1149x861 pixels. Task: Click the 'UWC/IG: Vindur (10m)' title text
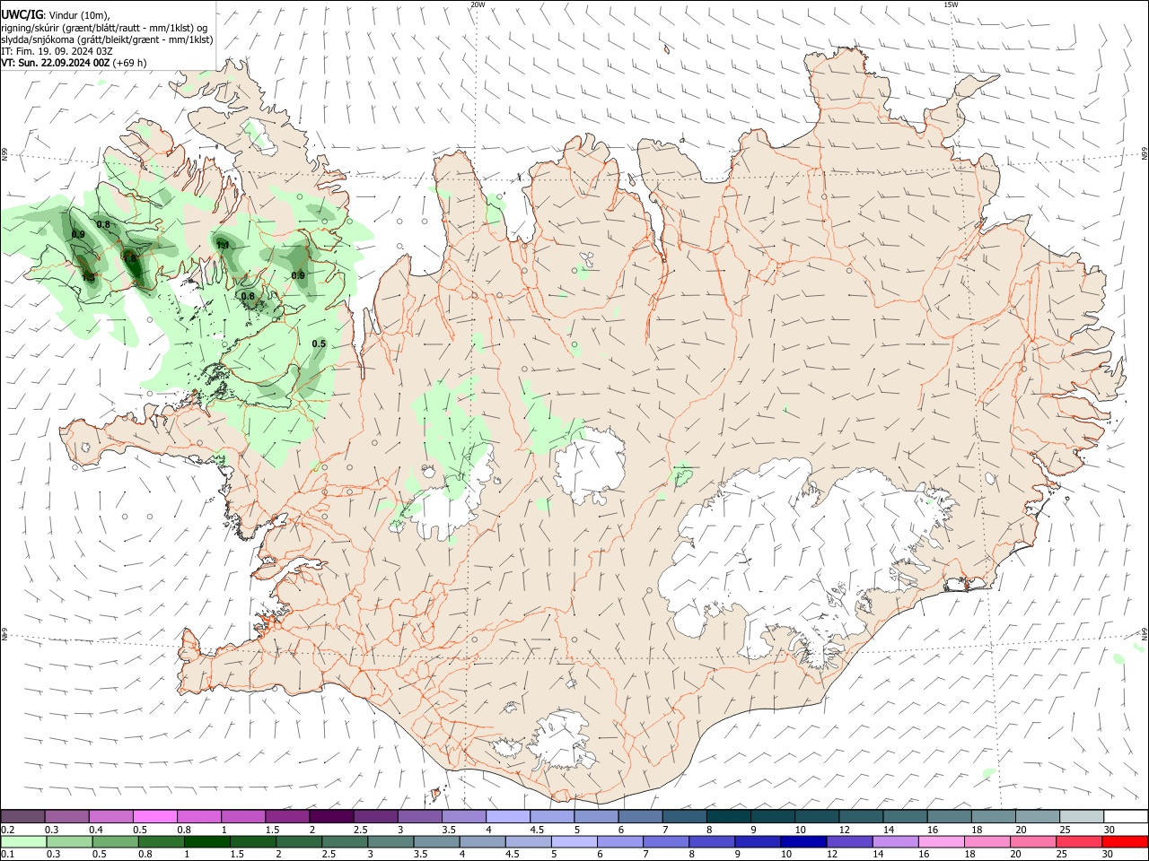[57, 15]
